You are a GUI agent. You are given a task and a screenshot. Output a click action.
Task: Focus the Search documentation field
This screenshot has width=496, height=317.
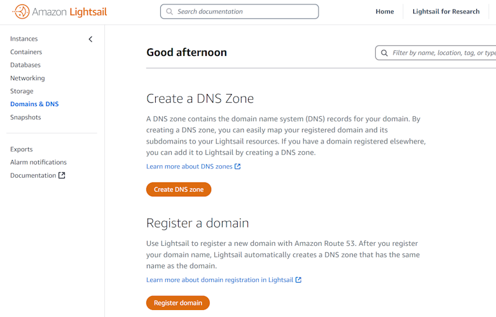245,11
